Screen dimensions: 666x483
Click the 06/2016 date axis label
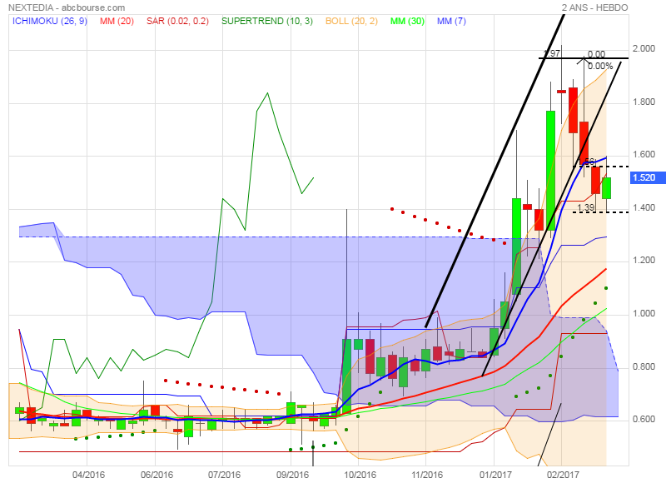click(x=157, y=475)
